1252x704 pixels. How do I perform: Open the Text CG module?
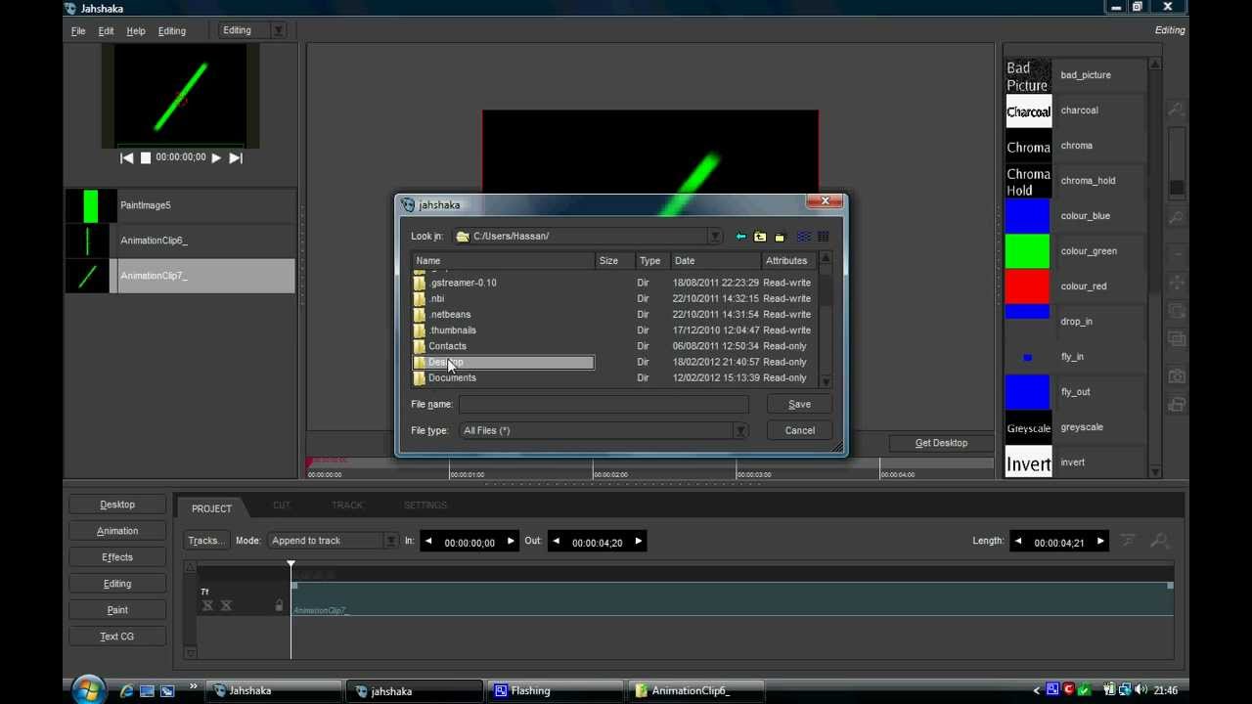[117, 637]
